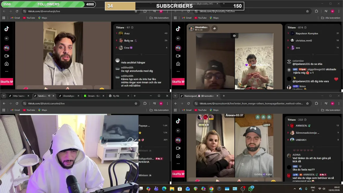Viewport: 343px width, 193px height.
Task: Click the tatotii.canceled address bar
Action: click(80, 103)
